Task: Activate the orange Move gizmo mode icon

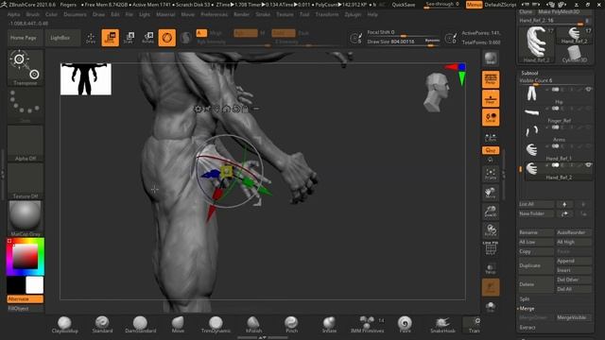Action: 110,38
